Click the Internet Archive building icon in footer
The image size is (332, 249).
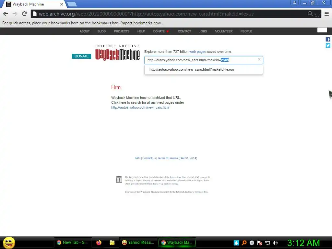coord(119,179)
